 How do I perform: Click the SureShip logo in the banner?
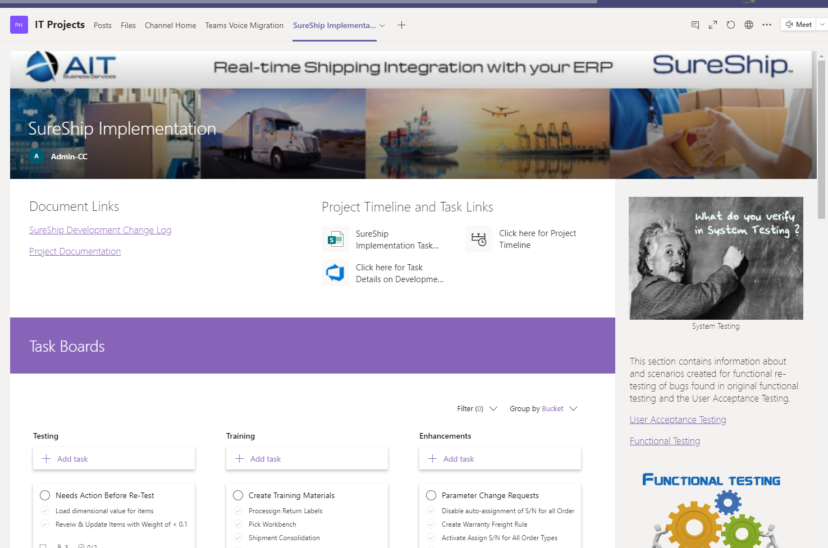[723, 66]
